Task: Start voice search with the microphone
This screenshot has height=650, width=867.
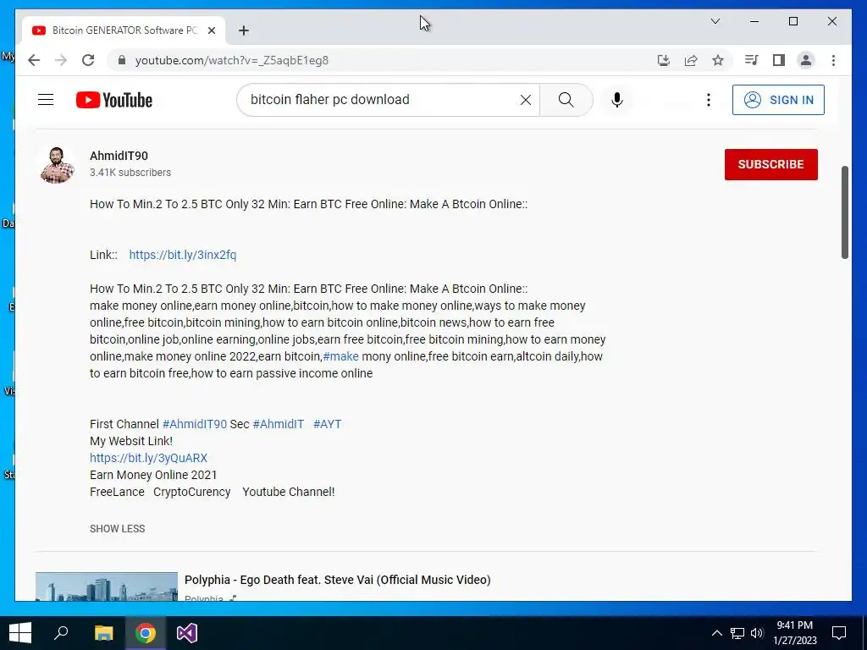Action: click(x=617, y=100)
